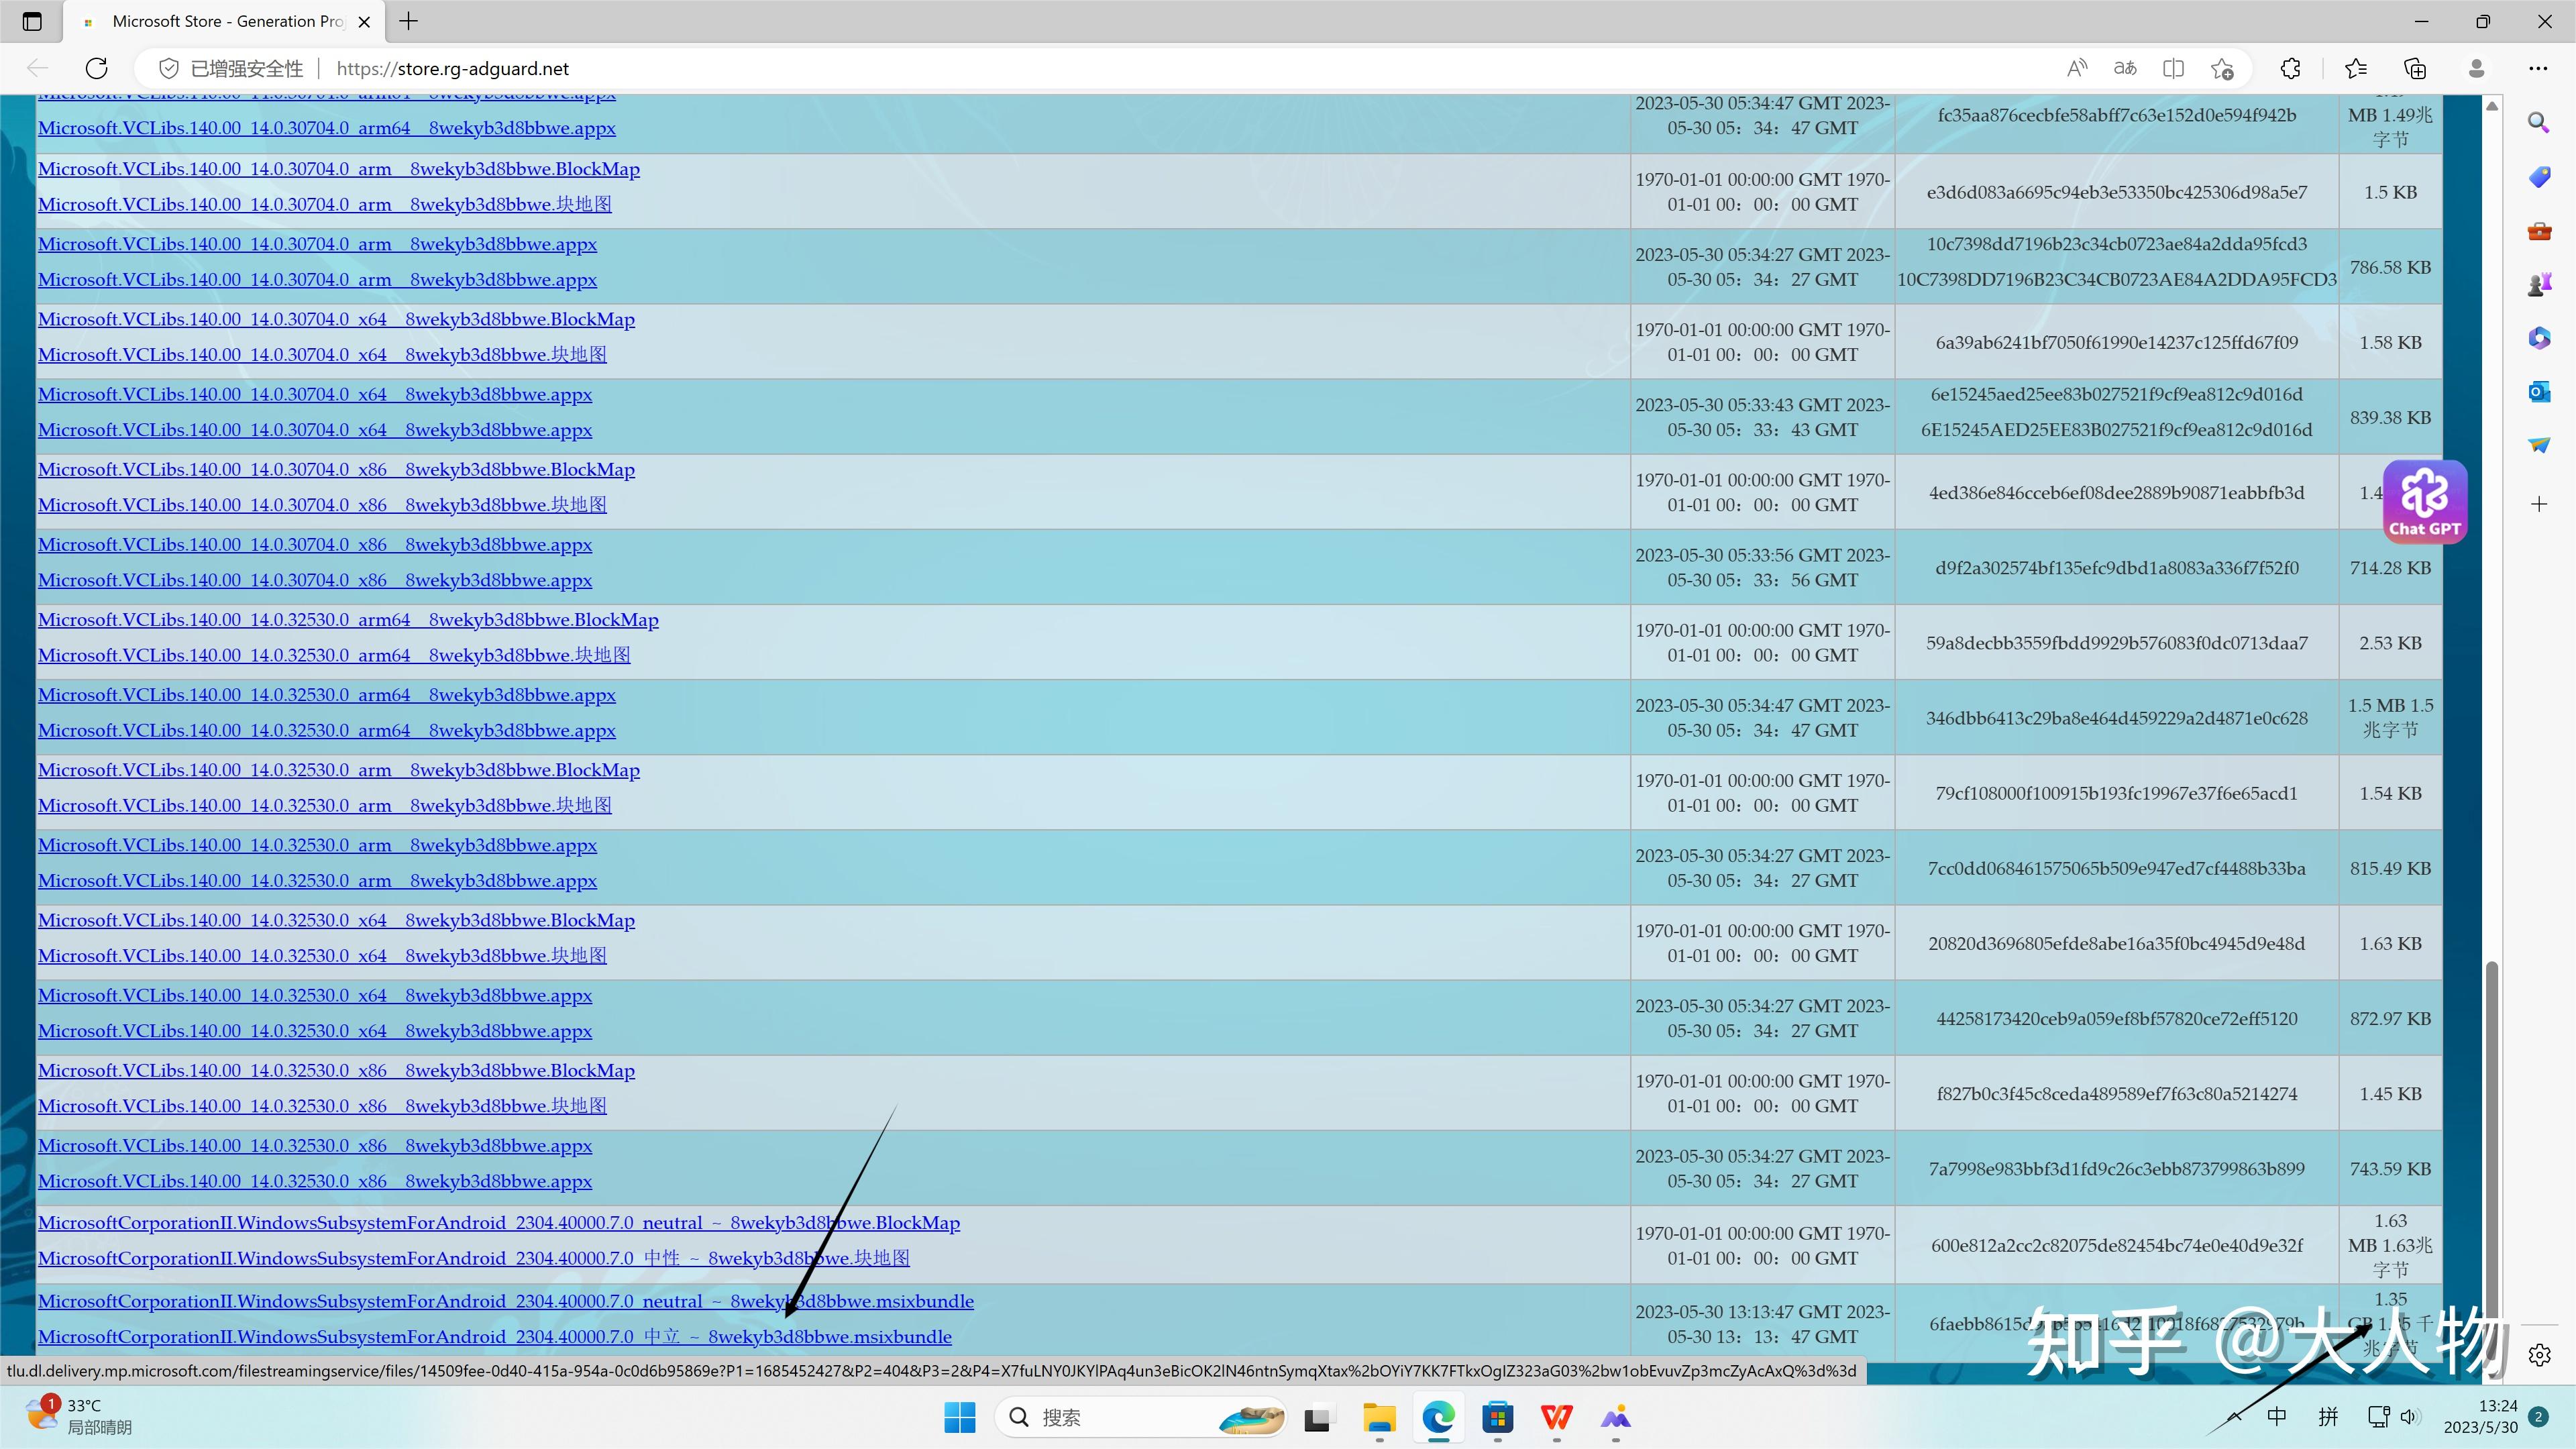Select size value 743.59 KB
This screenshot has height=1449, width=2576.
[2390, 1168]
